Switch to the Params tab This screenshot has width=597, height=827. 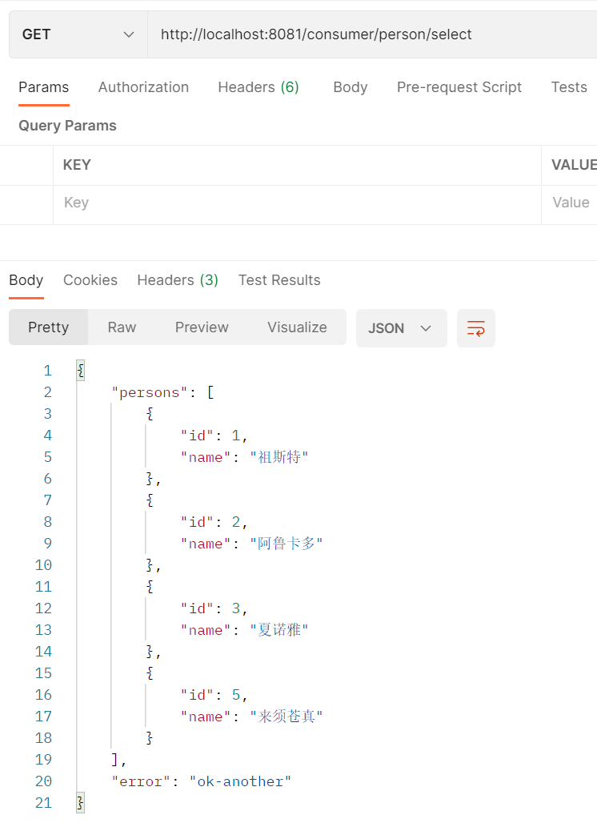(x=44, y=87)
